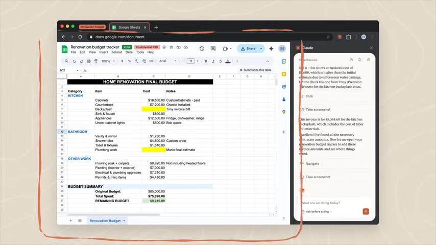Expand the Meet camera dropdown arrow
436x245 pixels.
pos(231,48)
